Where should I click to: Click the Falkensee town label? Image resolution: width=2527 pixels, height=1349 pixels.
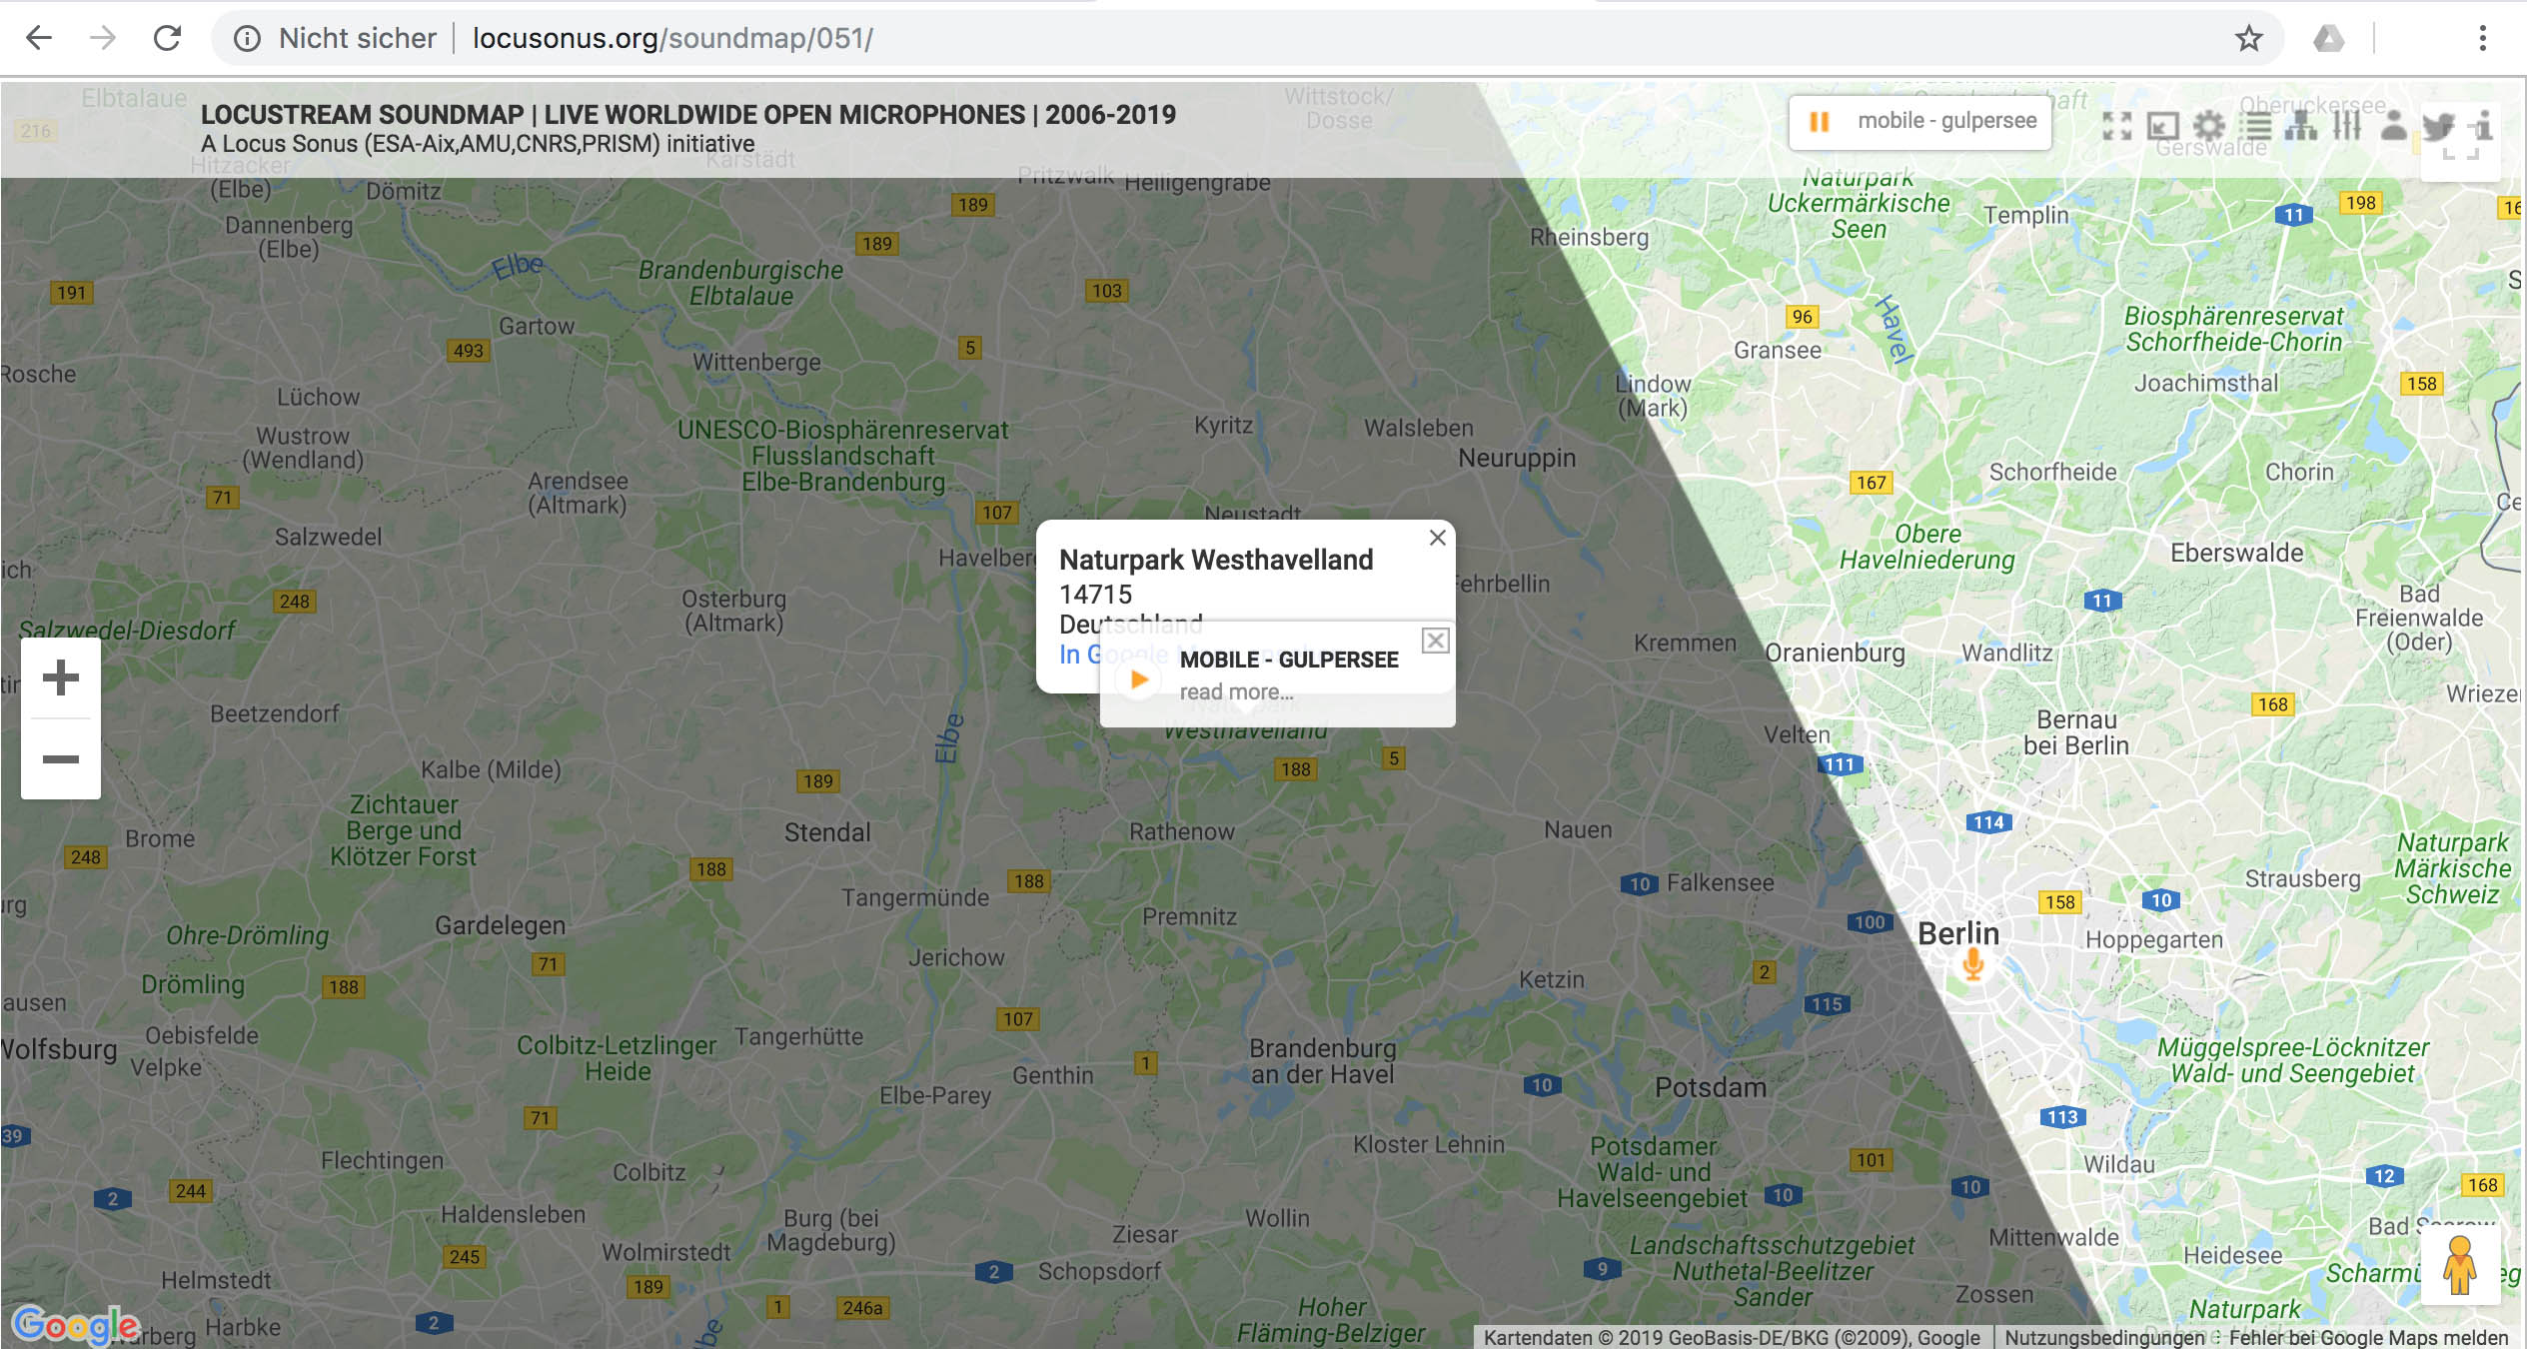pyautogui.click(x=1720, y=882)
